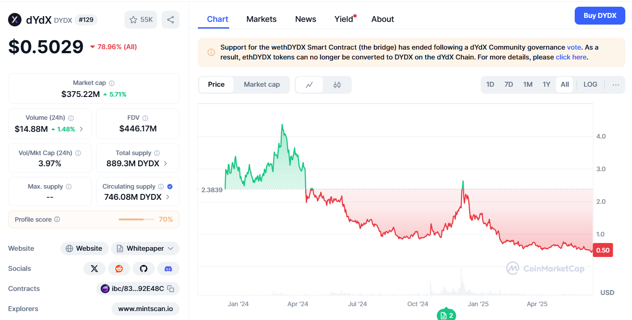The height and width of the screenshot is (320, 632).
Task: Follow the click here link
Action: pos(571,57)
